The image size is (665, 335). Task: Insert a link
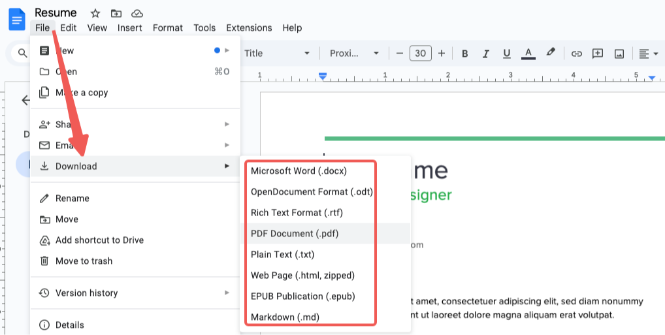(576, 54)
